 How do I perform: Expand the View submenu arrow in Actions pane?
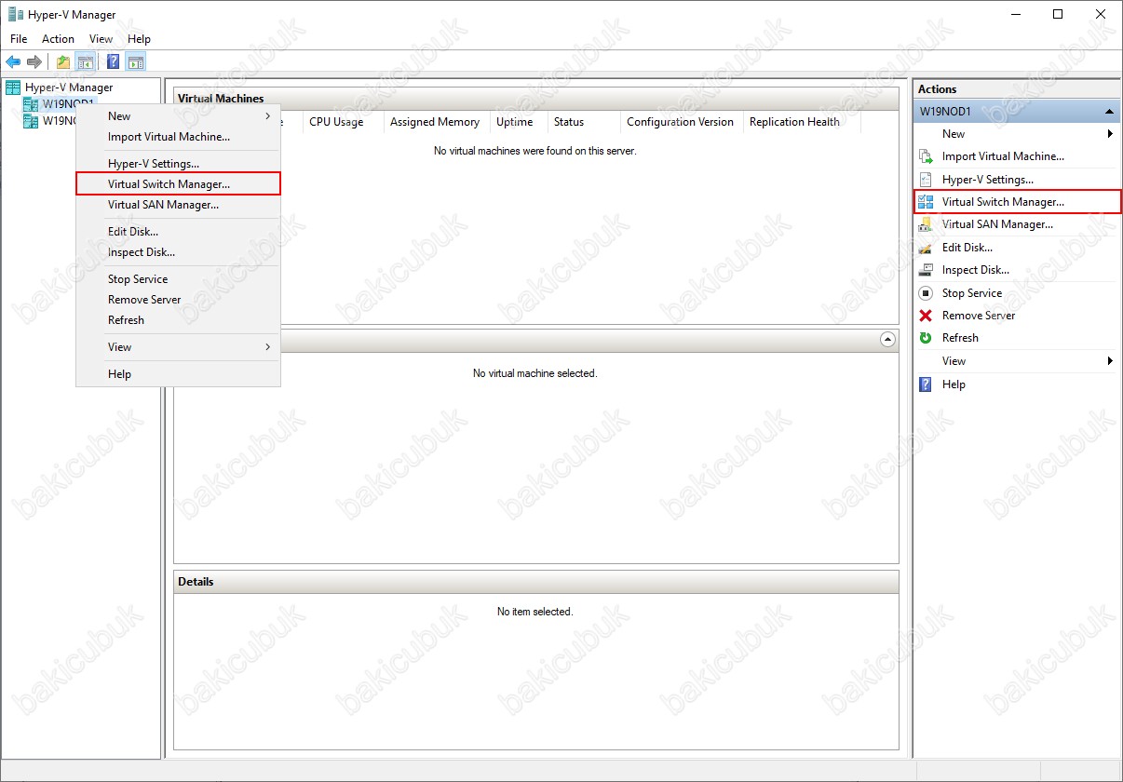click(x=1110, y=361)
